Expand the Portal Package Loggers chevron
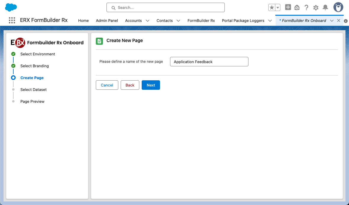Viewport: 349px width, 205px height. click(270, 21)
